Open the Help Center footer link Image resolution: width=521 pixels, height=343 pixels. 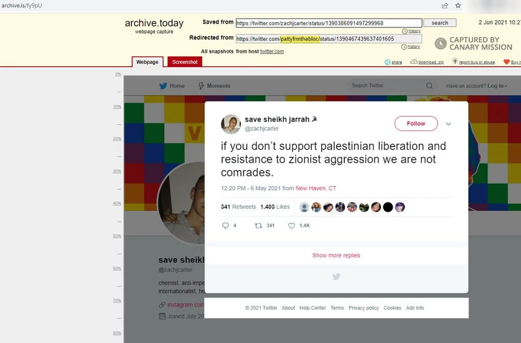tap(313, 308)
